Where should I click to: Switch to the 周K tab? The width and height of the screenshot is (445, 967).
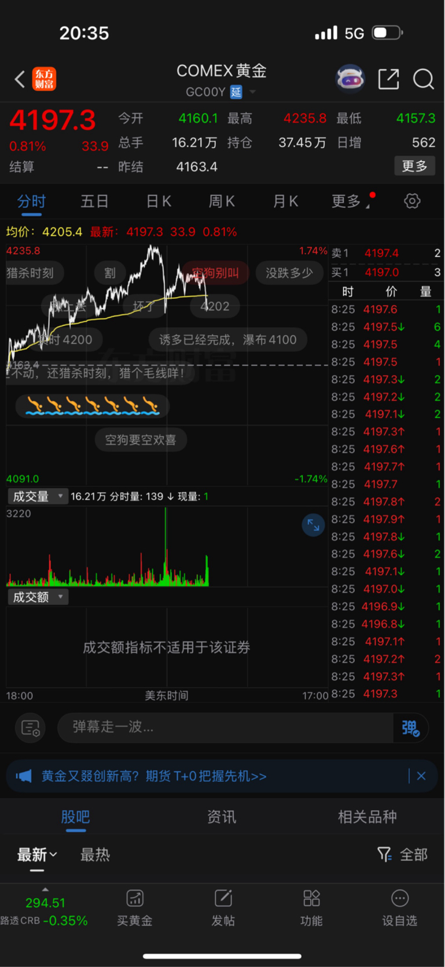(222, 201)
